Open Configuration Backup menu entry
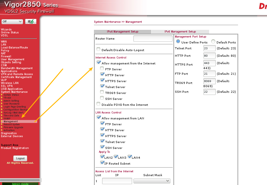This screenshot has width=267, height=185. click(15, 110)
